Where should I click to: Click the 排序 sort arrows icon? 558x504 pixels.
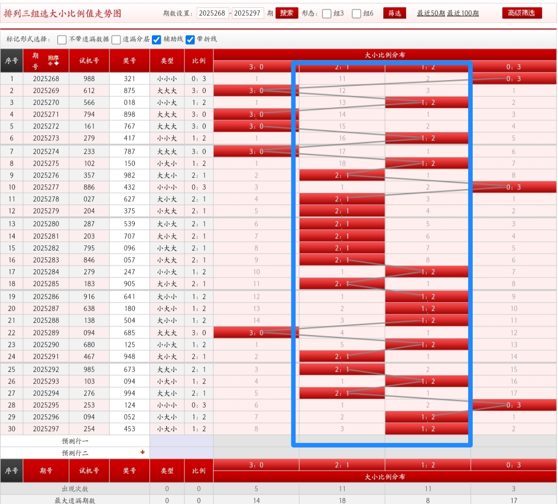53,60
